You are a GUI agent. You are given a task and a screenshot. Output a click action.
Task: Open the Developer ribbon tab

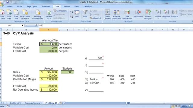(x=88, y=7)
